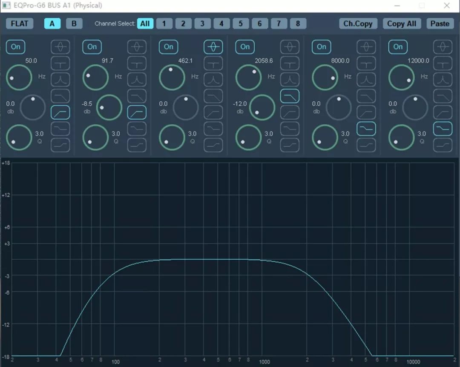Choose the notch filter icon on 91.7 Hz band
The width and height of the screenshot is (460, 367).
point(137,63)
